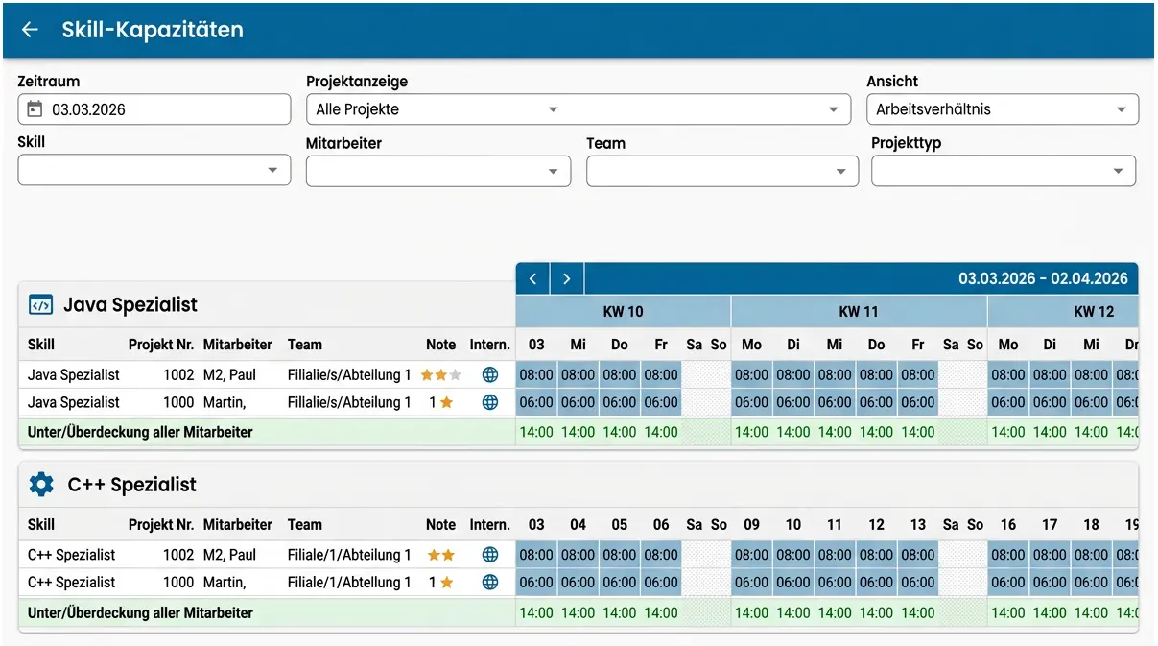This screenshot has height=646, width=1158.
Task: Open the calendar picker in the Zeitraum field
Action: (33, 108)
